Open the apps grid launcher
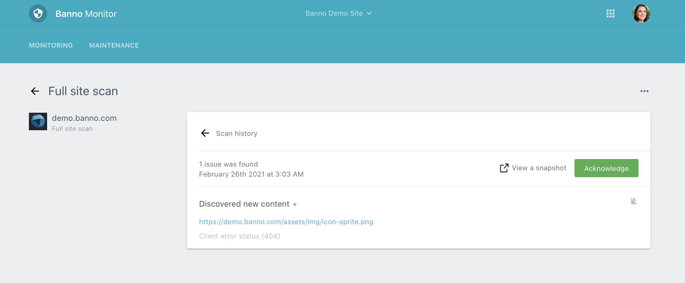The width and height of the screenshot is (685, 283). click(610, 13)
